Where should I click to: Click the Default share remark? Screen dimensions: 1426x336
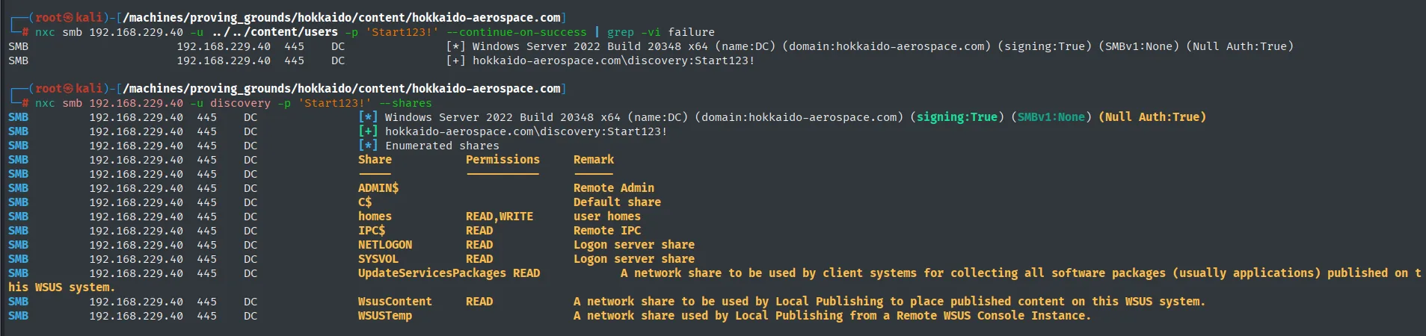(617, 202)
